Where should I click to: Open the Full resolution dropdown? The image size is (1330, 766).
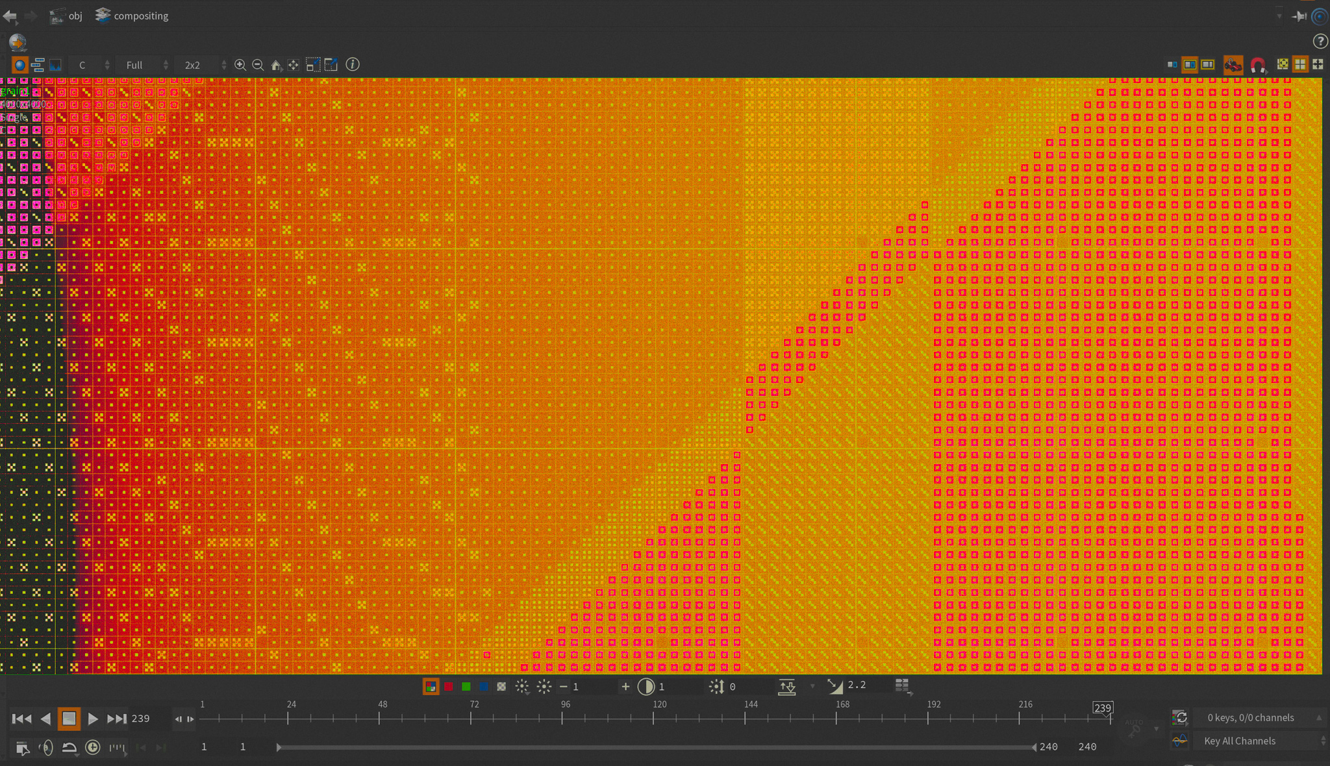pos(144,65)
